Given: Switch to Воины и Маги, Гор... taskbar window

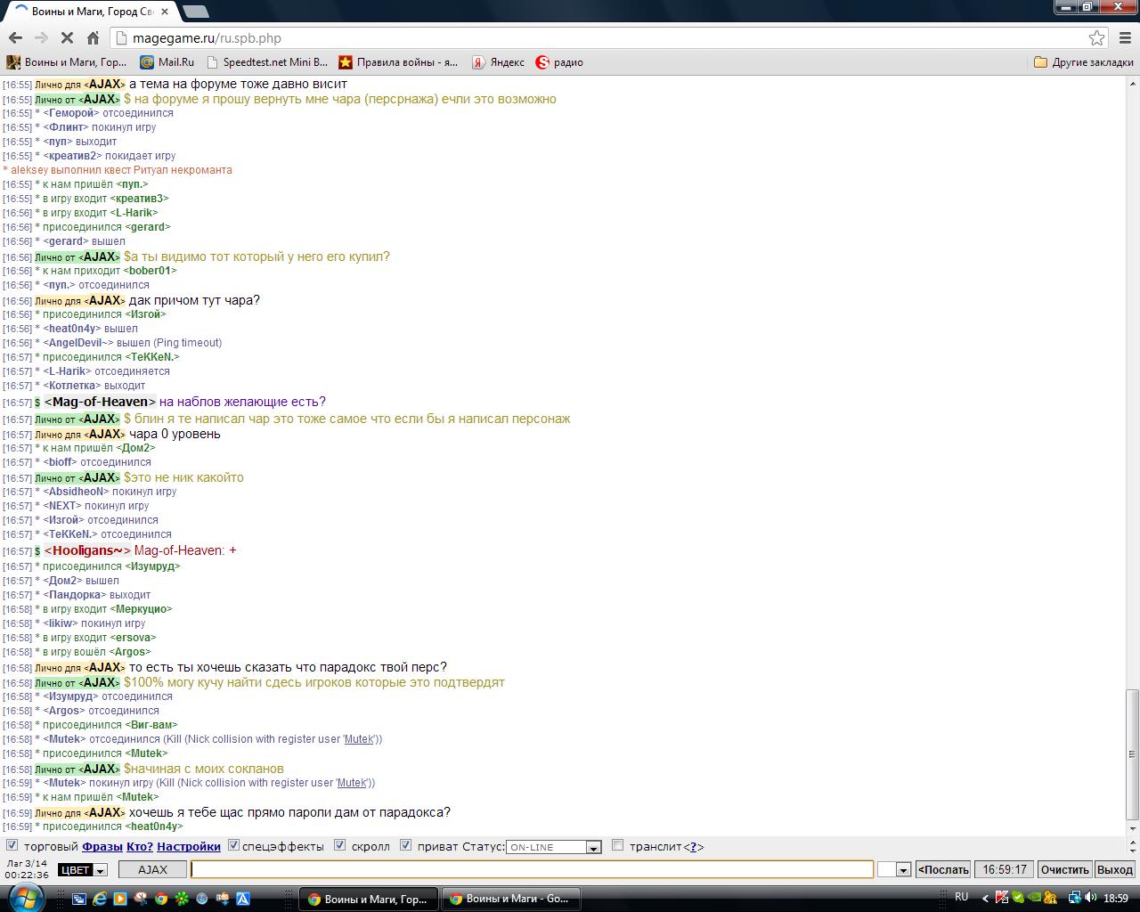Looking at the screenshot, I should click(369, 899).
